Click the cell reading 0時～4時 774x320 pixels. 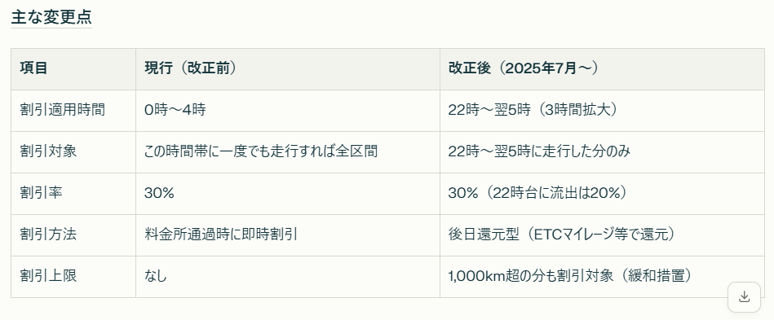click(x=175, y=109)
